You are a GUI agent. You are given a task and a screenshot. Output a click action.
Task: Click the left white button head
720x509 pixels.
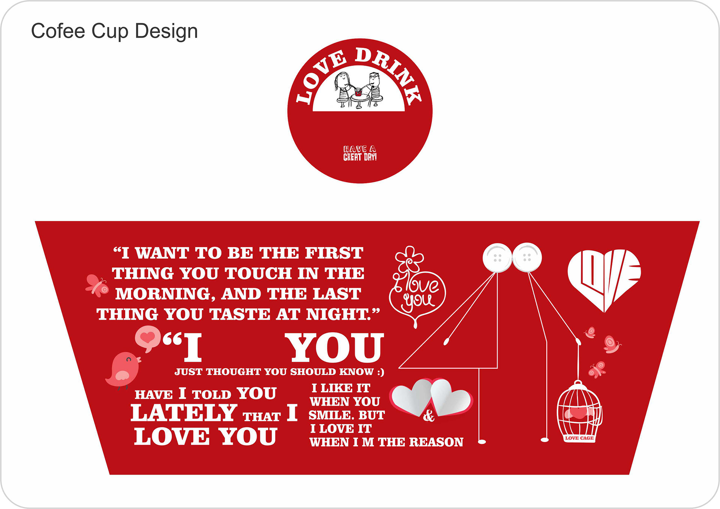tap(497, 258)
